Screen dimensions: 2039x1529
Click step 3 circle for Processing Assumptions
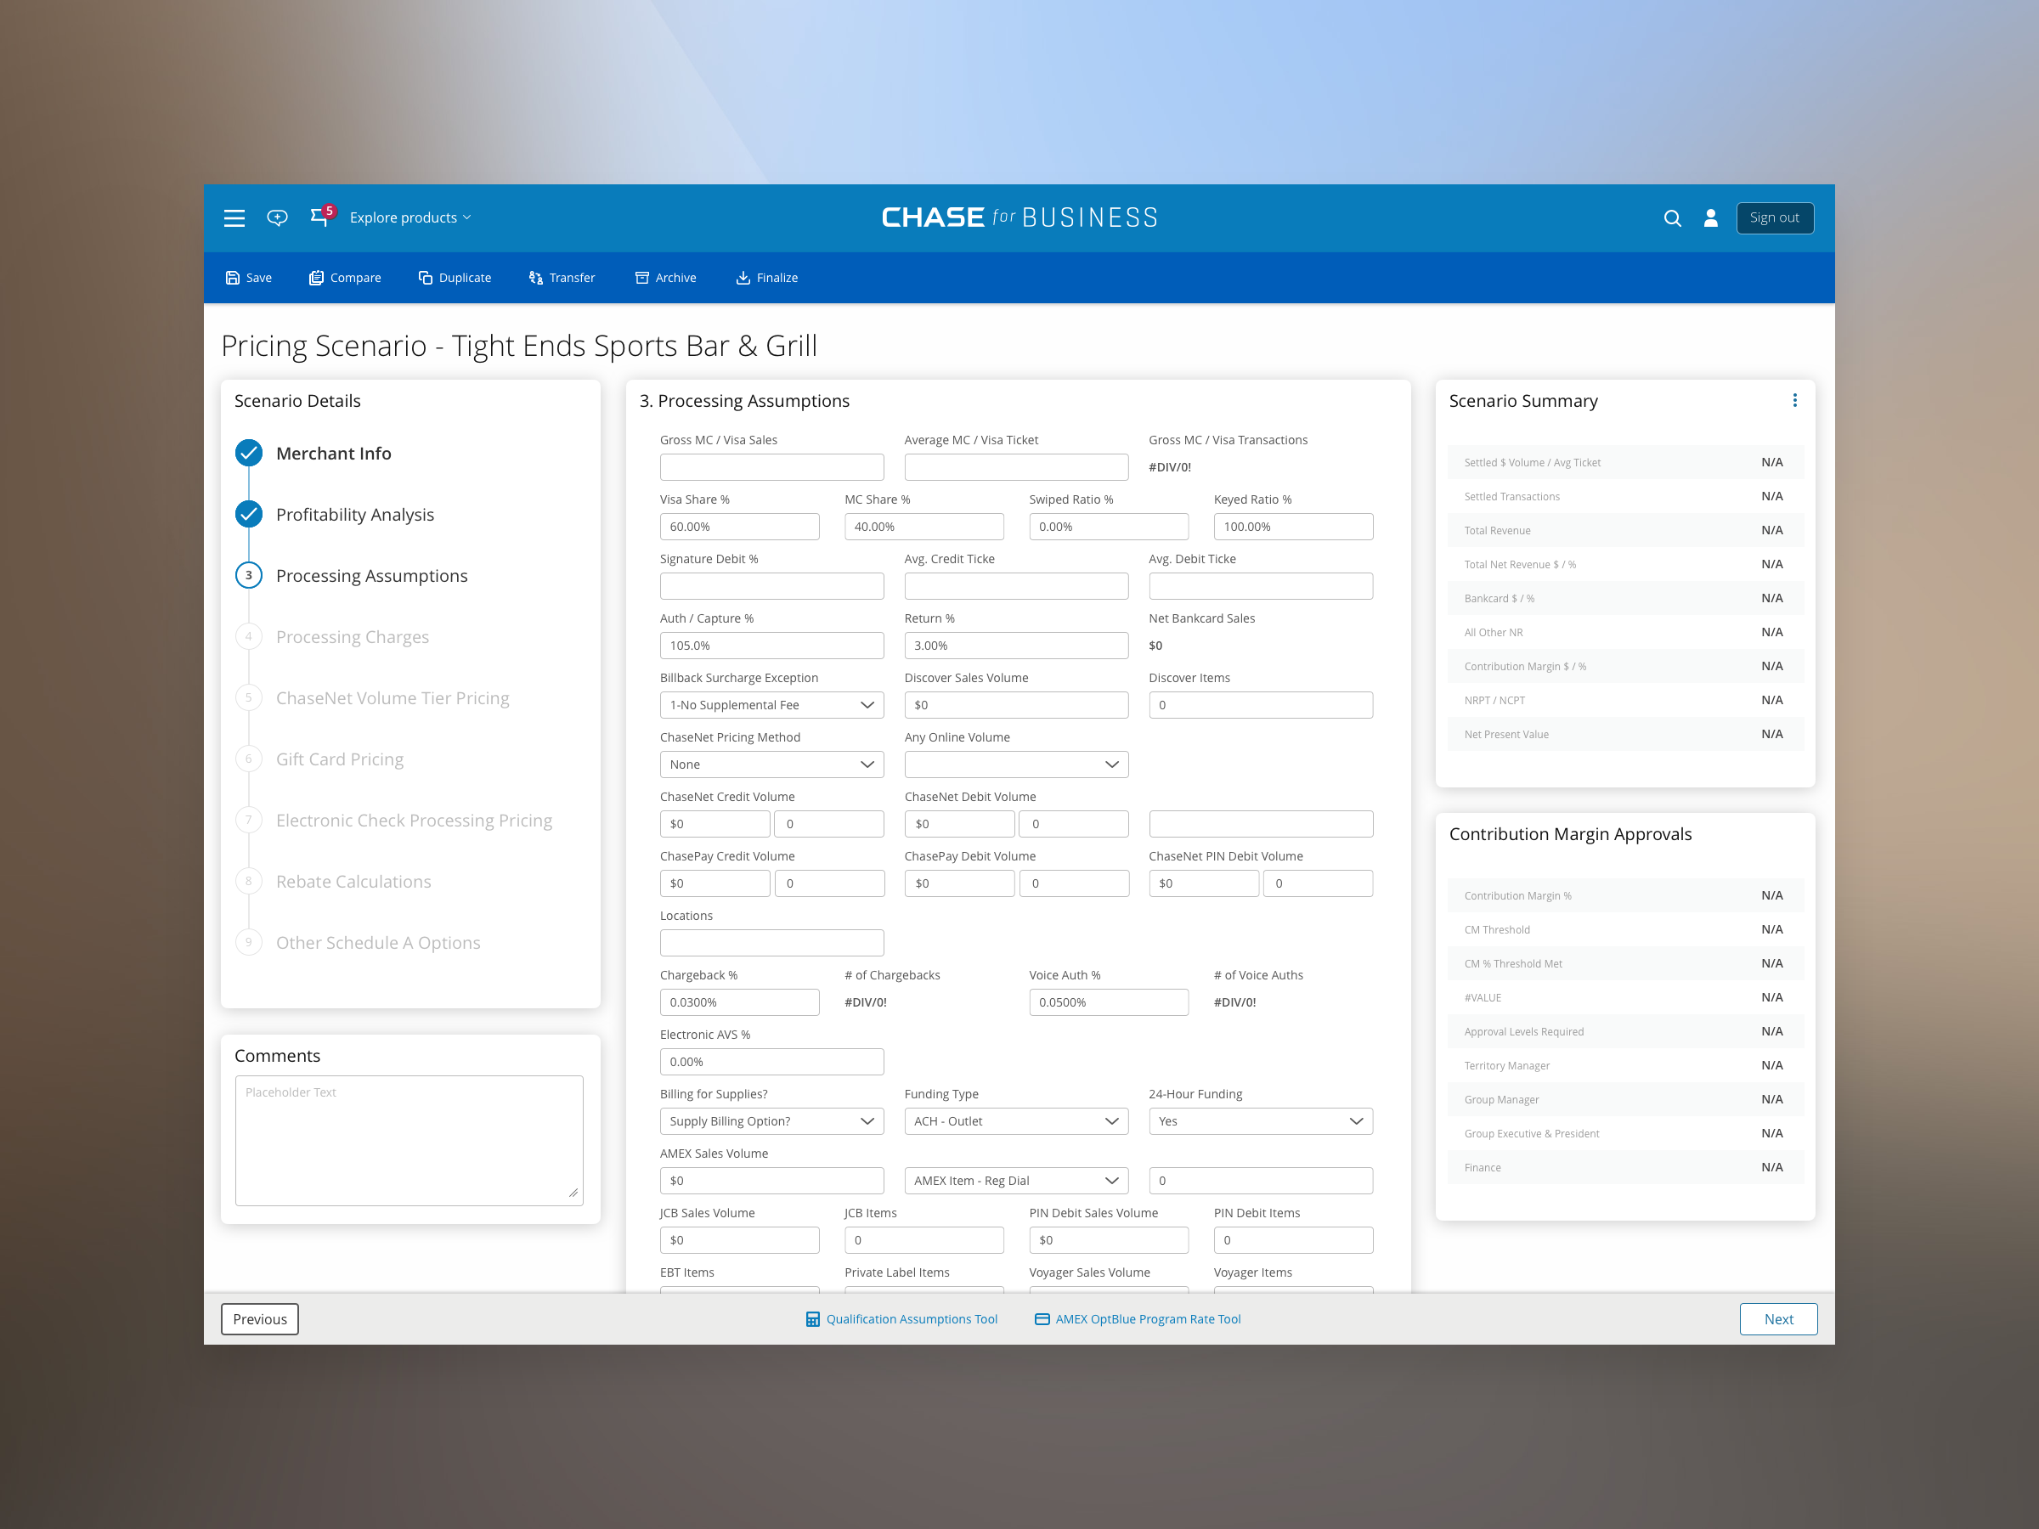[x=249, y=575]
